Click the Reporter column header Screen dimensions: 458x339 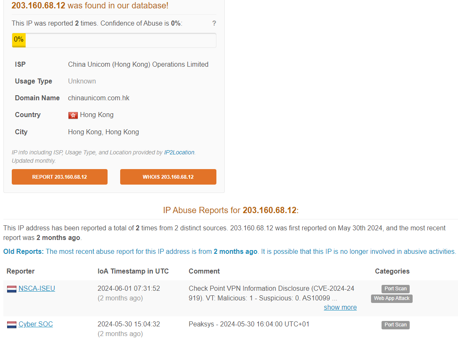pos(21,271)
